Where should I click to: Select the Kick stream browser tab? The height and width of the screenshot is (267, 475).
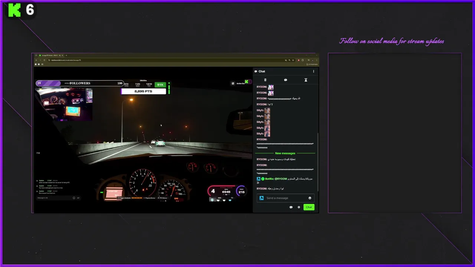click(x=51, y=56)
